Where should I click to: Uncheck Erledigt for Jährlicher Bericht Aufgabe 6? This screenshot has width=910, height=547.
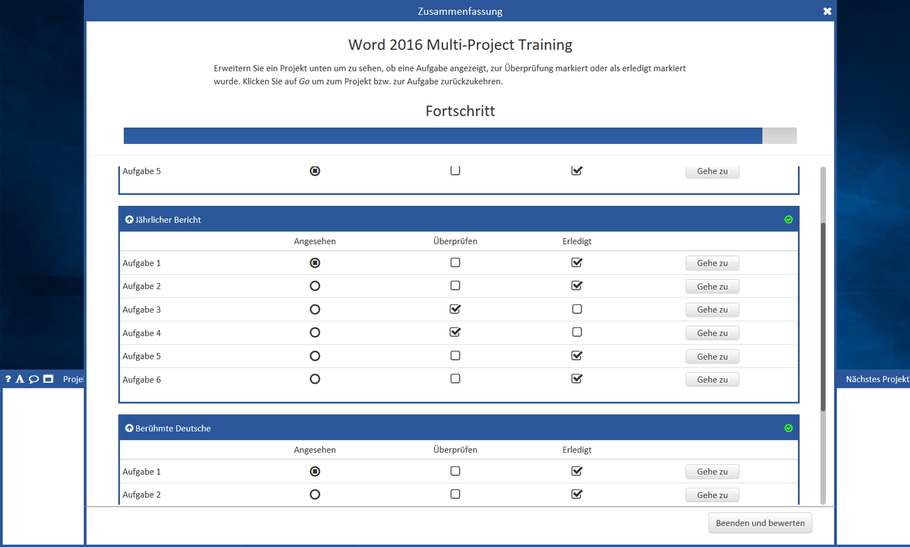[577, 378]
